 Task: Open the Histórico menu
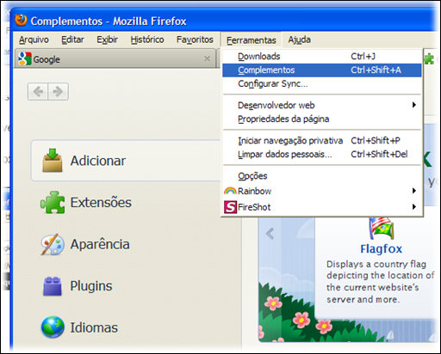point(147,40)
